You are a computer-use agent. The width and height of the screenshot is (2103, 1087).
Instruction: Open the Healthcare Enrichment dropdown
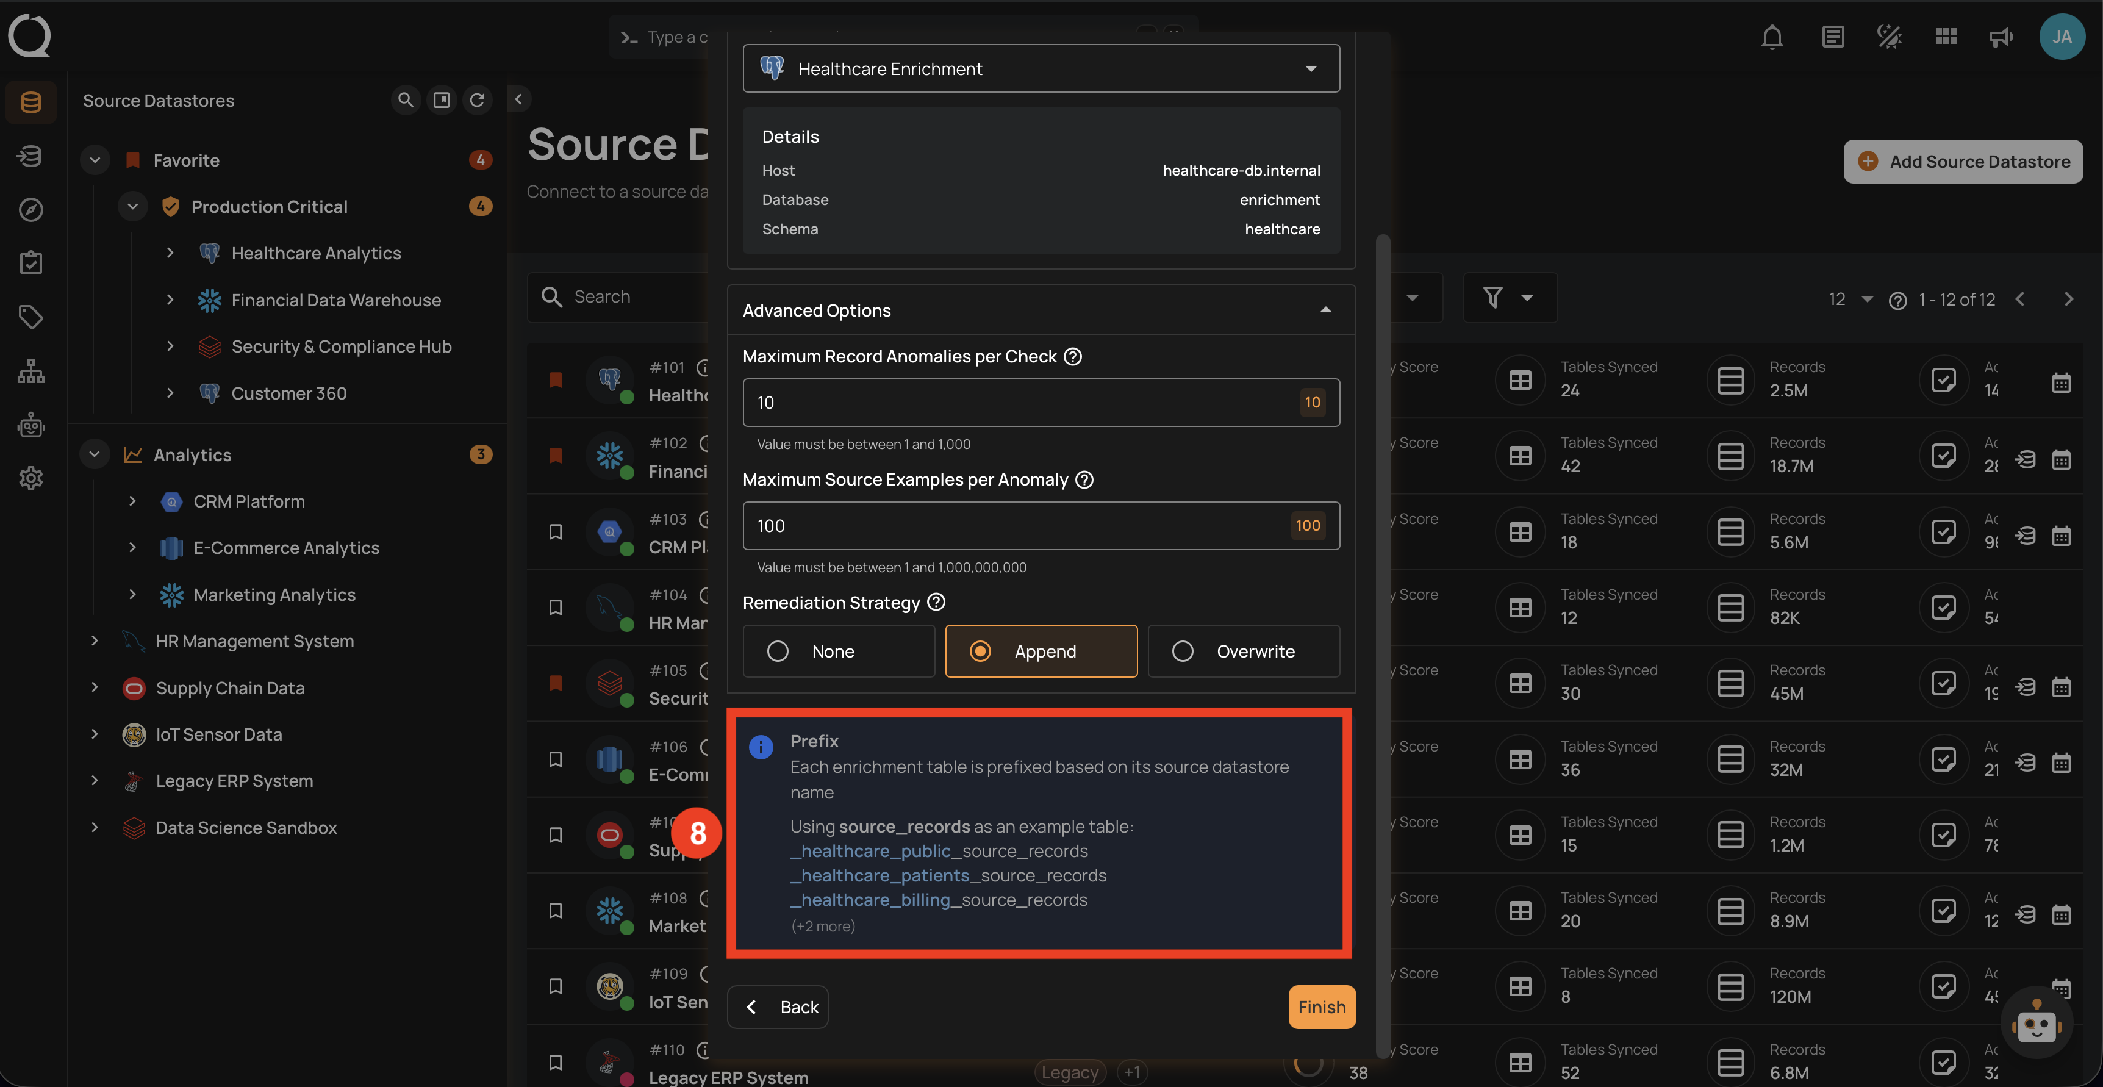tap(1041, 68)
